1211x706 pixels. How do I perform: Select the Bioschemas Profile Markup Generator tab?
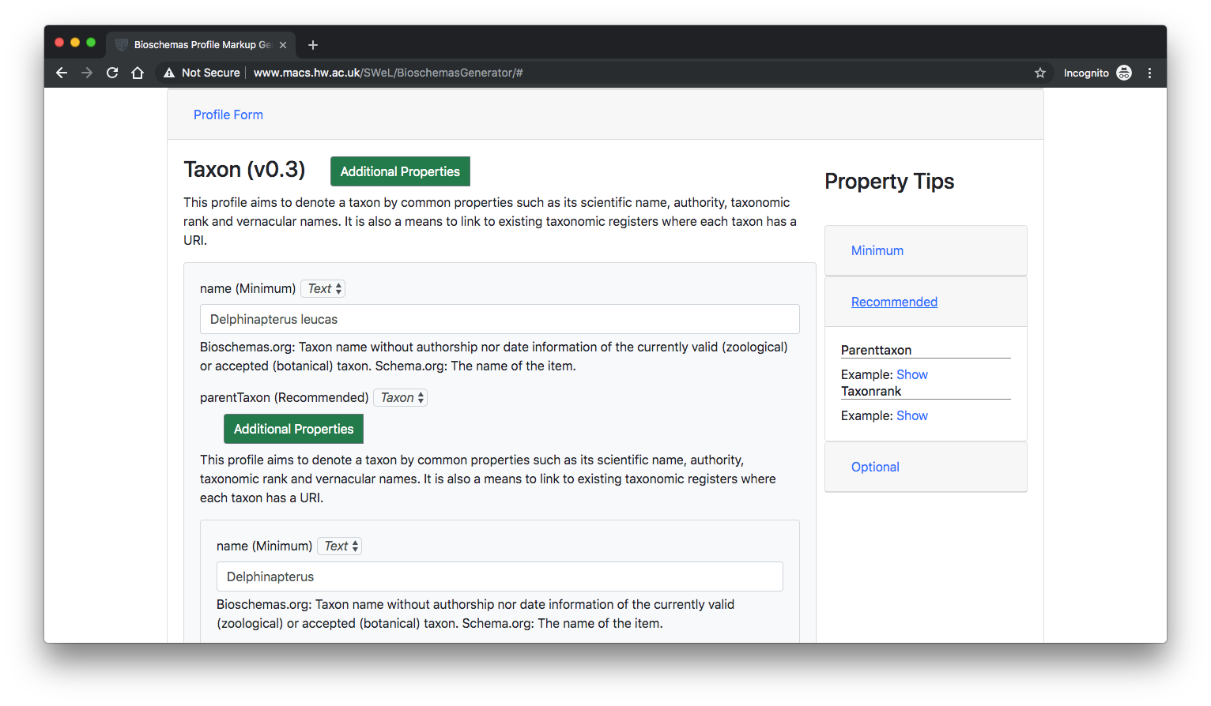click(x=201, y=45)
